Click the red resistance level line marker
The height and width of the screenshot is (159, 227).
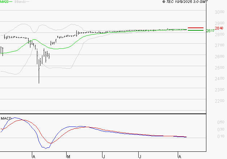point(196,28)
